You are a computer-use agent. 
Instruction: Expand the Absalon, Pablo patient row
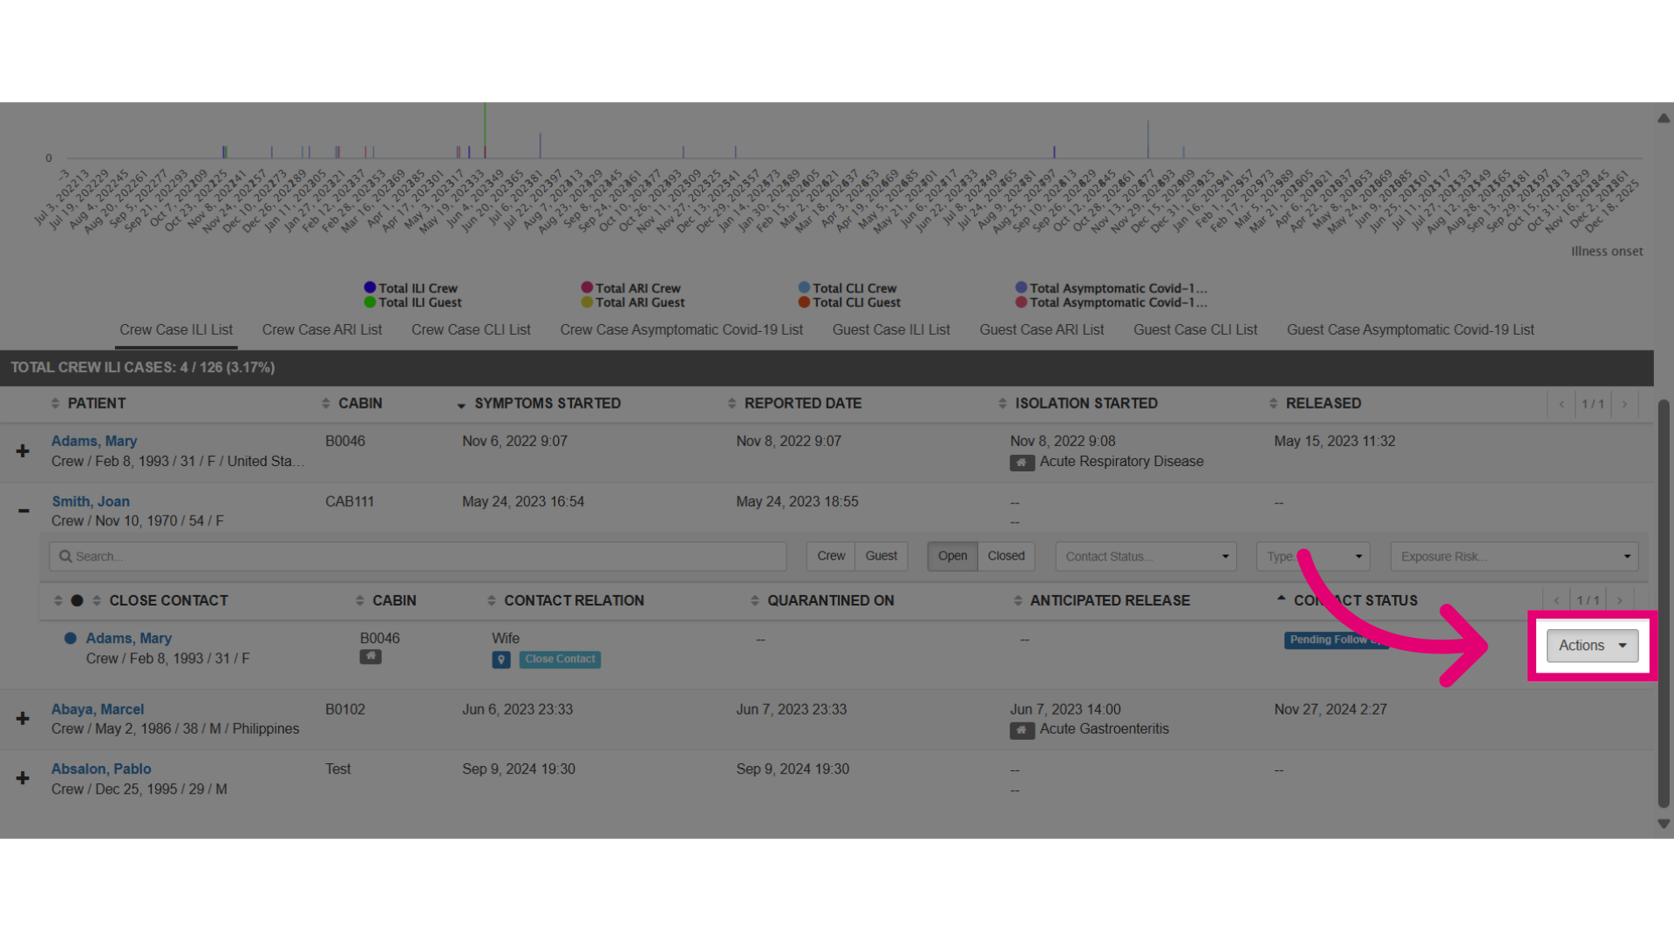pyautogui.click(x=23, y=778)
